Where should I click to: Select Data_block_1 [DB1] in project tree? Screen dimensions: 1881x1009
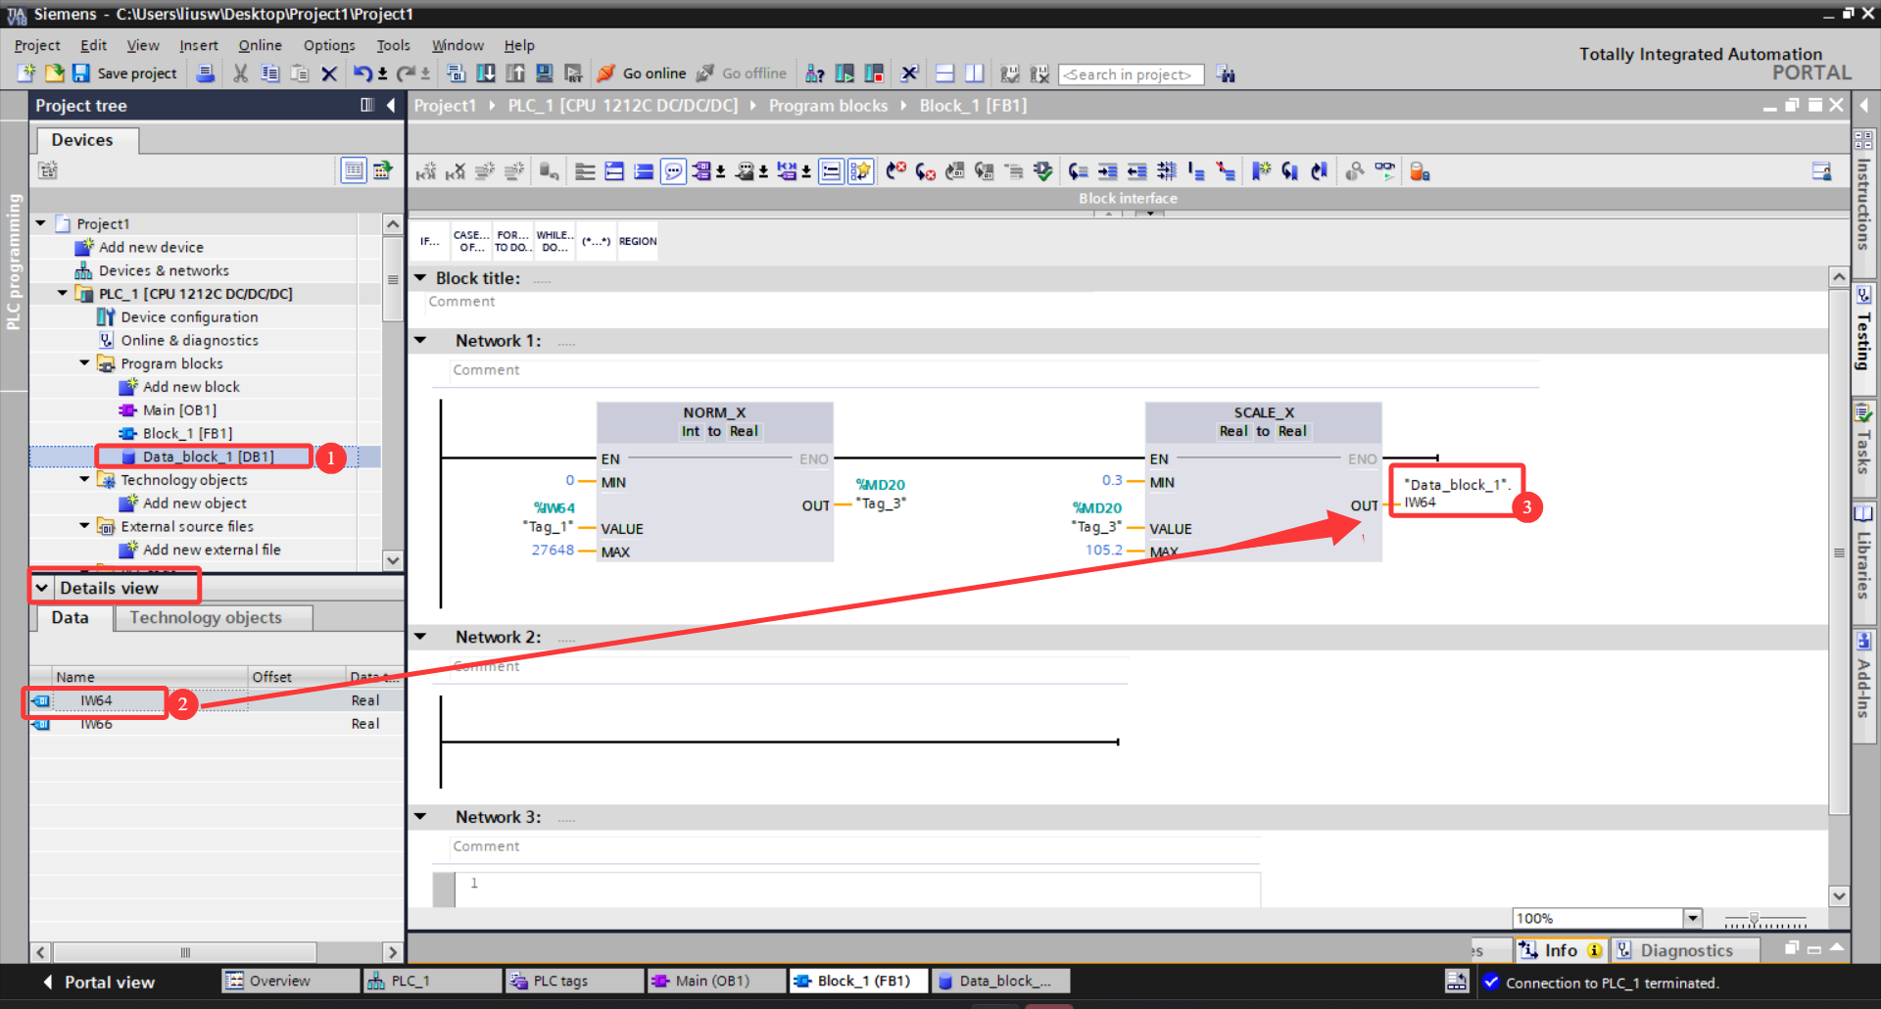(x=208, y=456)
